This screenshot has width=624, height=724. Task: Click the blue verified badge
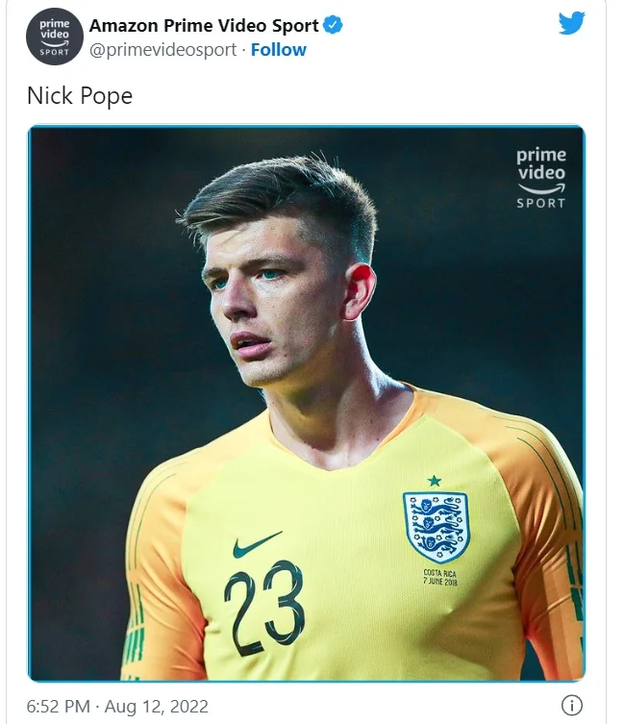pos(333,25)
